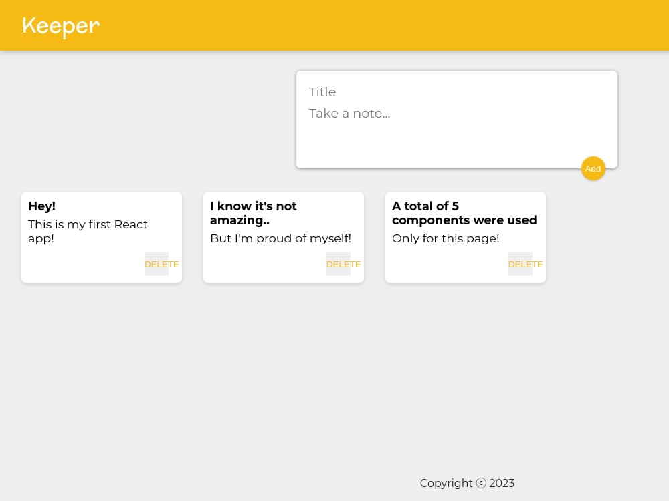Viewport: 669px width, 501px height.
Task: Click the Keeper logo in the header
Action: coord(61,27)
